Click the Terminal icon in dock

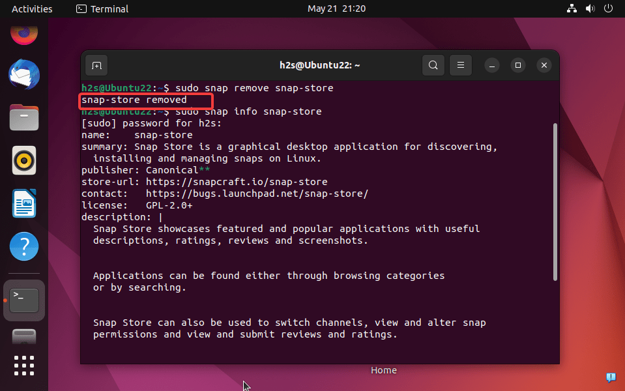click(x=24, y=300)
